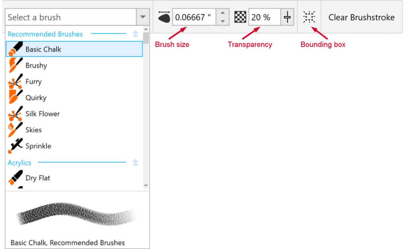Collapse the Recommended Brushes section

pos(136,34)
